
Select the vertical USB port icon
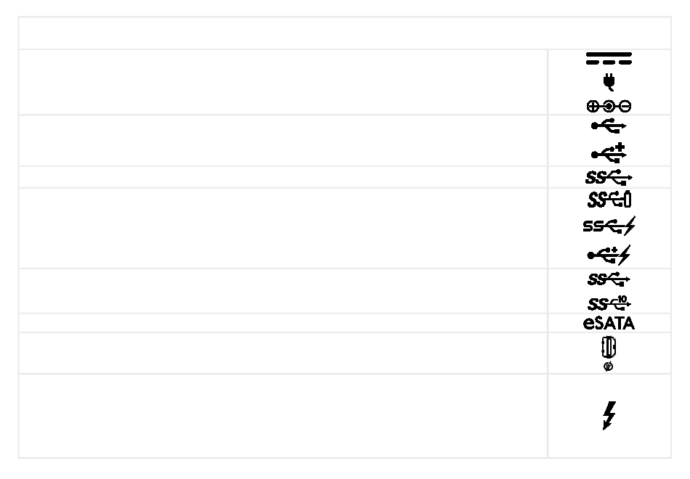coord(609,348)
